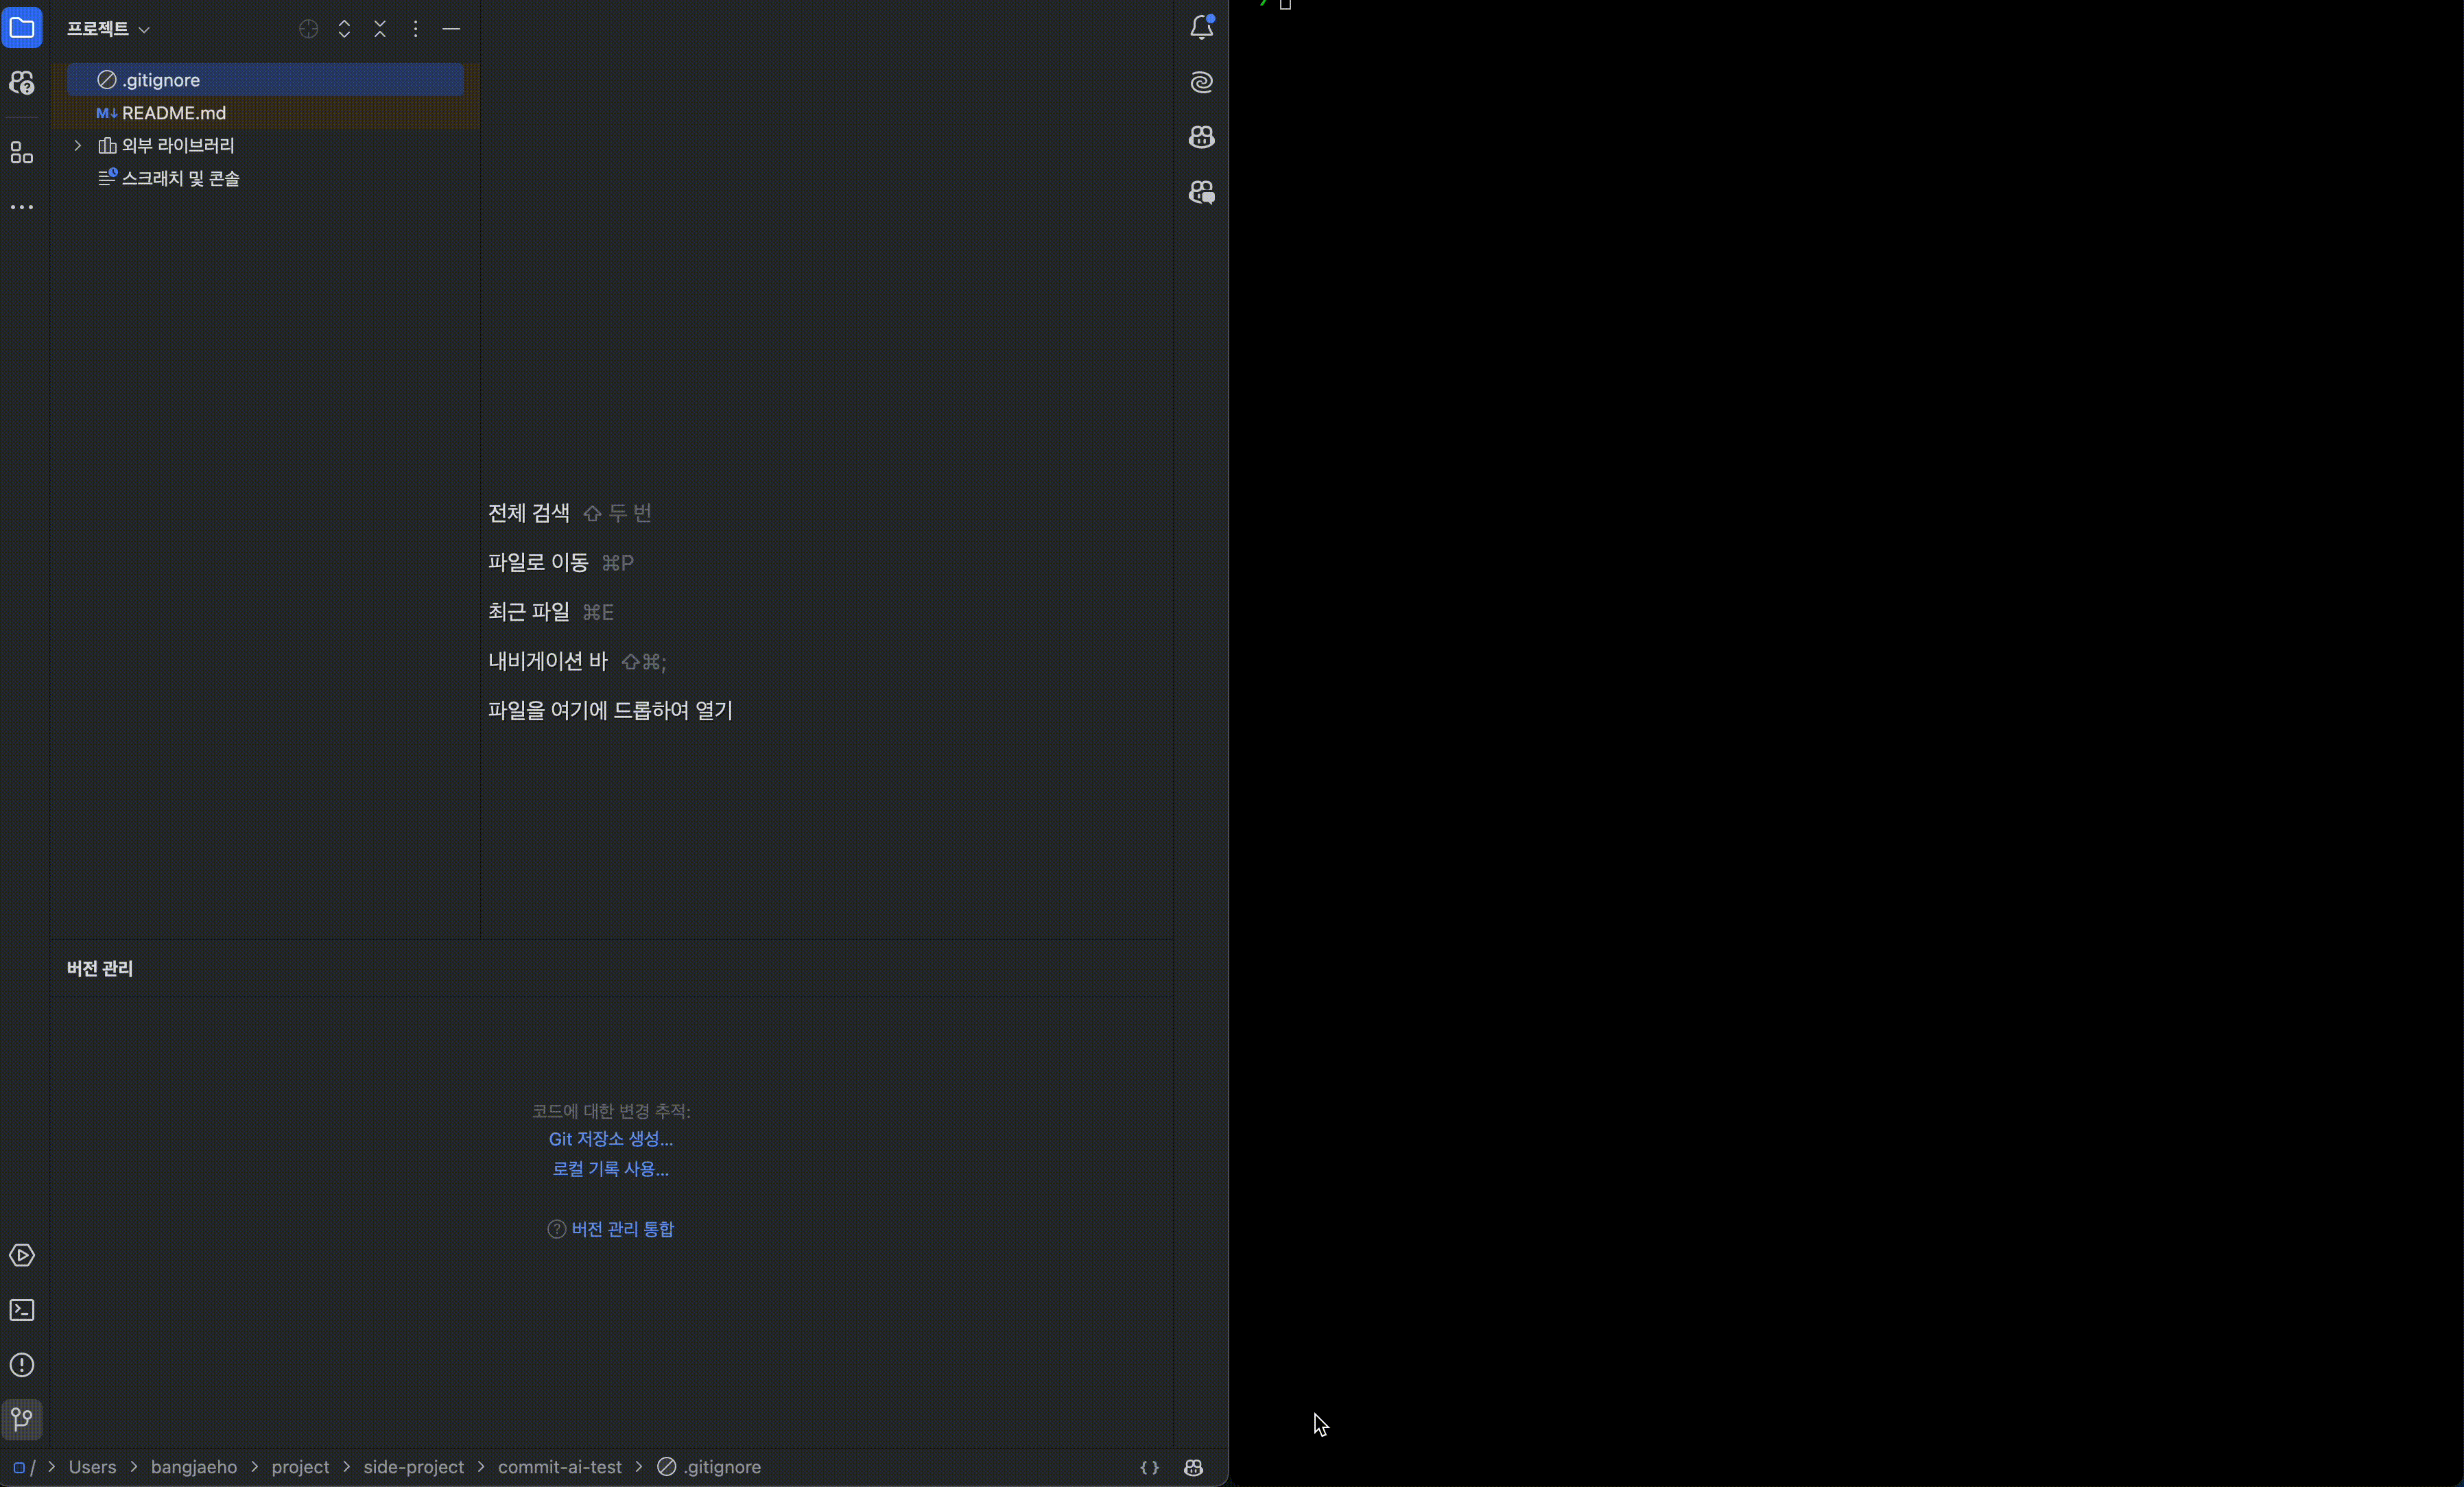Open the AI Assistant spiral icon
2464x1487 pixels.
1201,83
